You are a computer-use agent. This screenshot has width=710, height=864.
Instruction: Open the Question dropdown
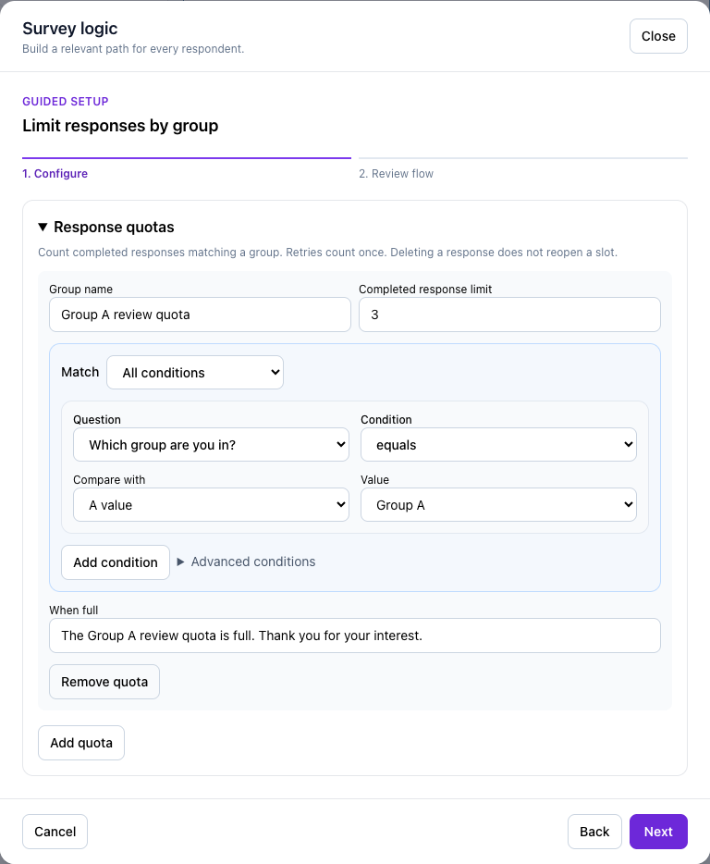pos(211,445)
